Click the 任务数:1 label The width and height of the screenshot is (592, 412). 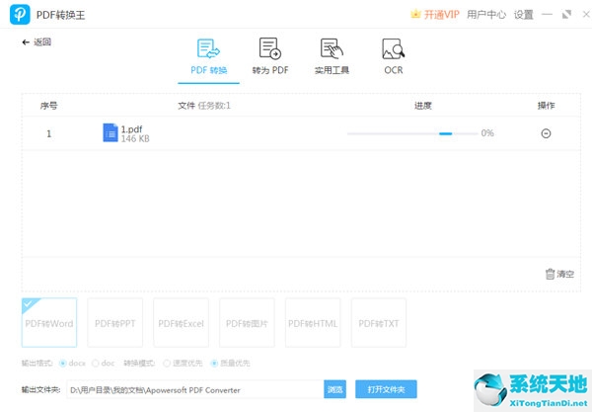coord(214,106)
